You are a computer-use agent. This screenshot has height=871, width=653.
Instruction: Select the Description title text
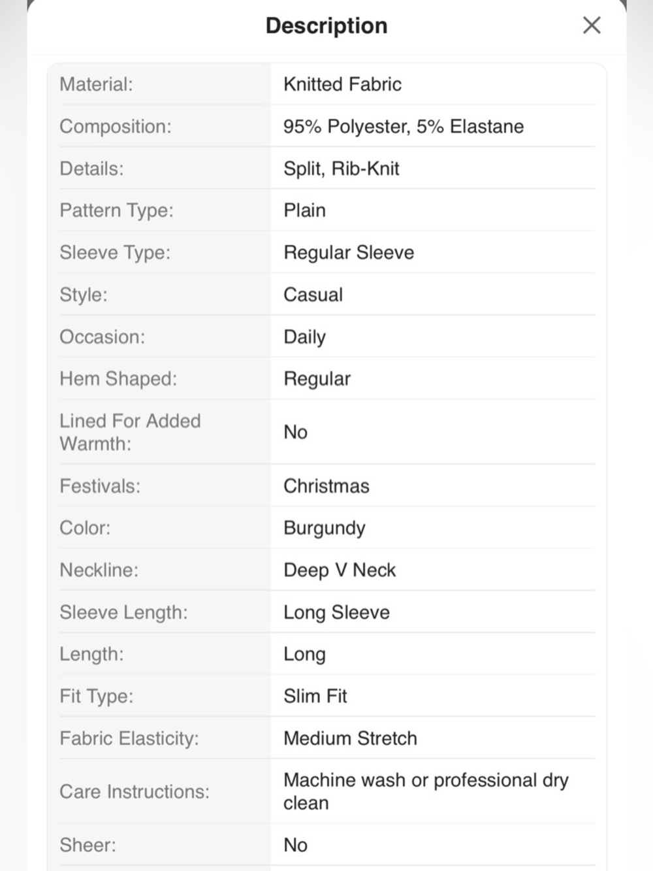click(x=326, y=25)
